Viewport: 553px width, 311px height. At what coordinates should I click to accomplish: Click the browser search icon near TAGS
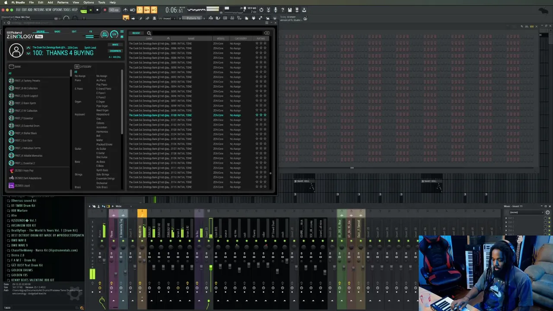(82, 308)
